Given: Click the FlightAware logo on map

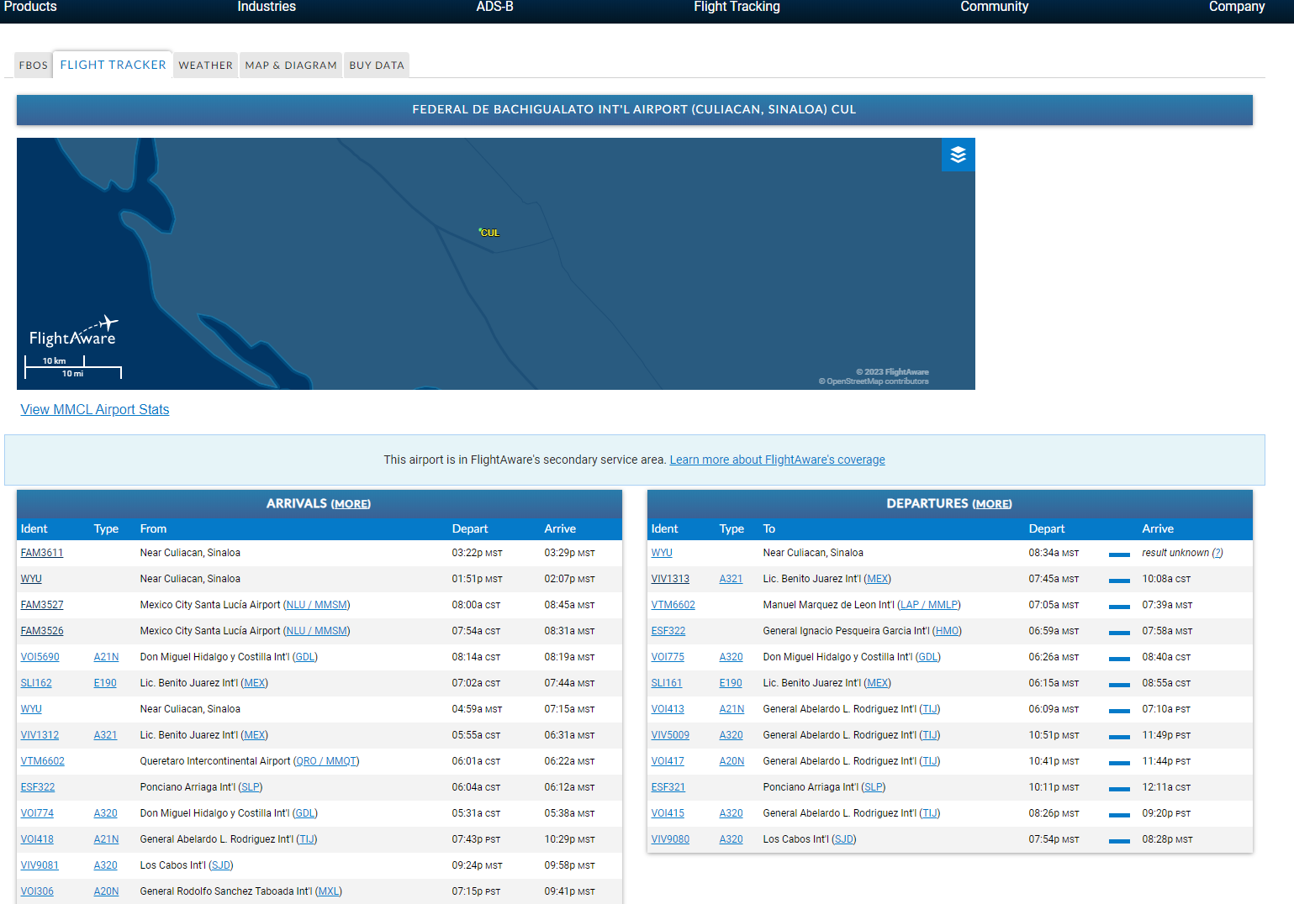Looking at the screenshot, I should point(73,332).
